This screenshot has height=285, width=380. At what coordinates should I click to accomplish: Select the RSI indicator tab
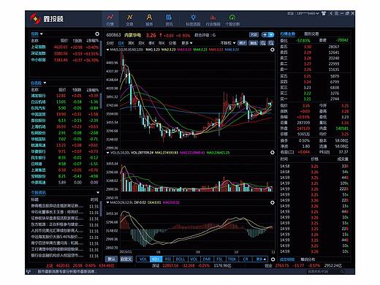[168, 259]
